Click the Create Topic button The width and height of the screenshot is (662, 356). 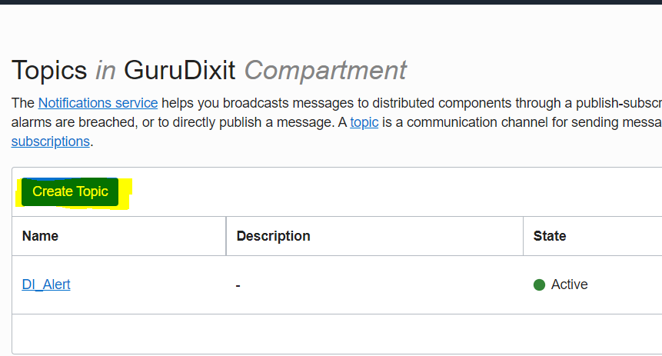pyautogui.click(x=70, y=191)
